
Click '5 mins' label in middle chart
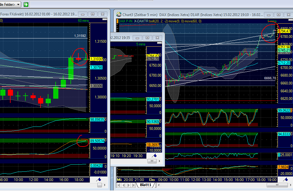click(x=141, y=44)
